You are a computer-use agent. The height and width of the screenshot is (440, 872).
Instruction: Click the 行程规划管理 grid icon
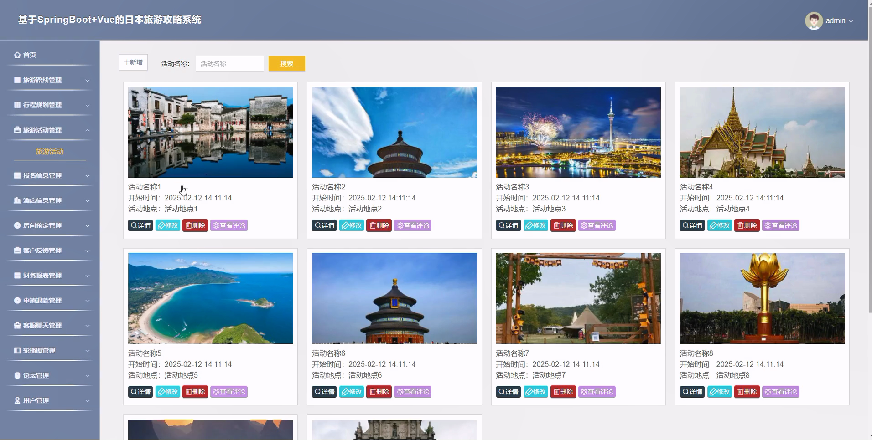pos(17,105)
